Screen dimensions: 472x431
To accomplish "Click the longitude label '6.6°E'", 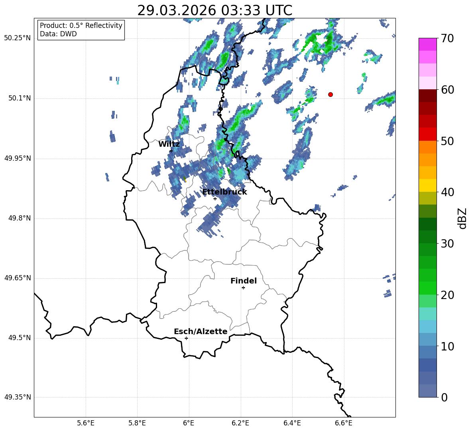I will pos(344,423).
